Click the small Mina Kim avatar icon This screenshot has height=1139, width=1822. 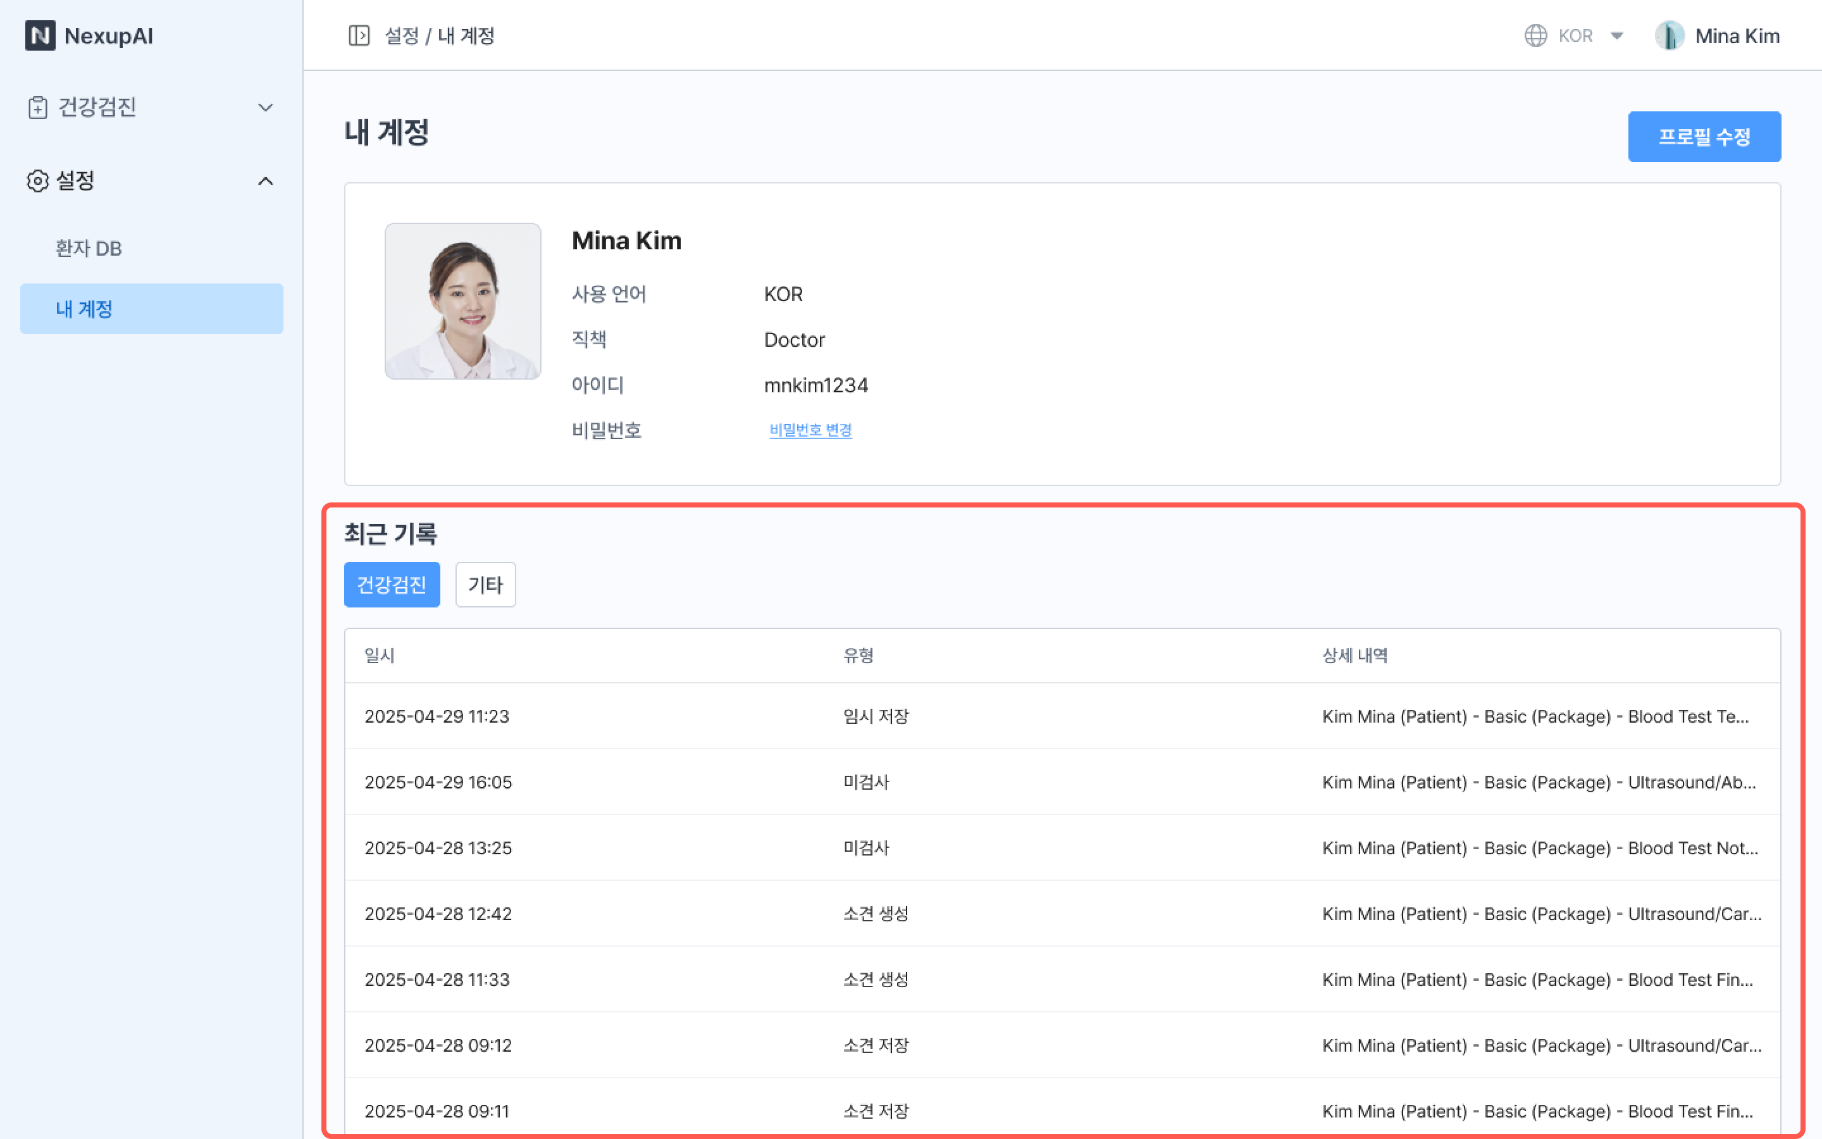coord(1668,35)
